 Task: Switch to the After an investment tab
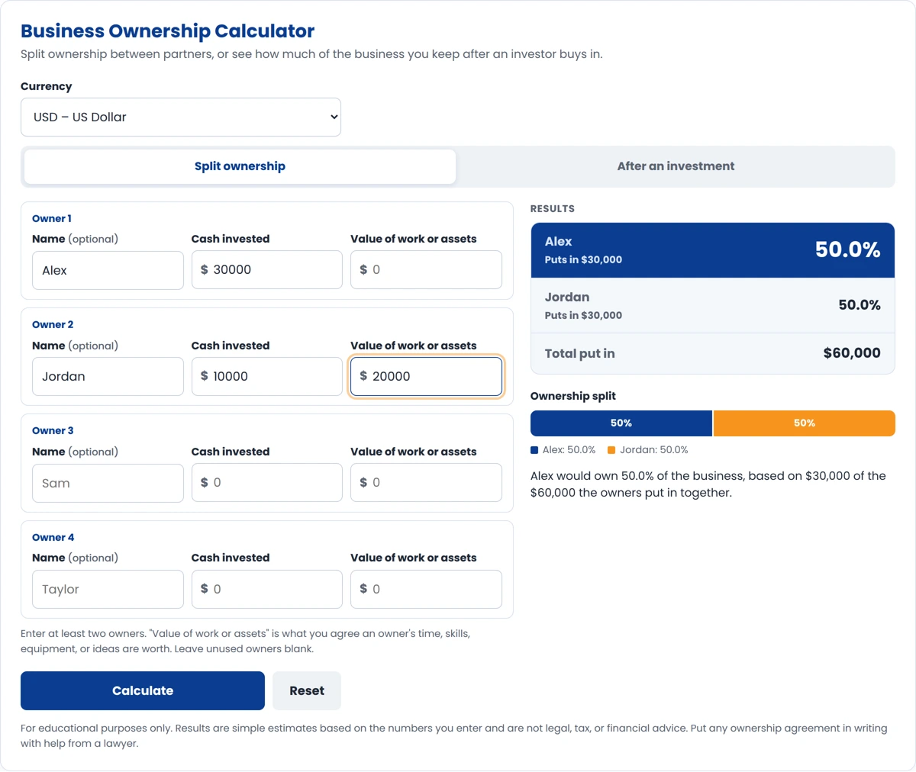click(x=676, y=166)
